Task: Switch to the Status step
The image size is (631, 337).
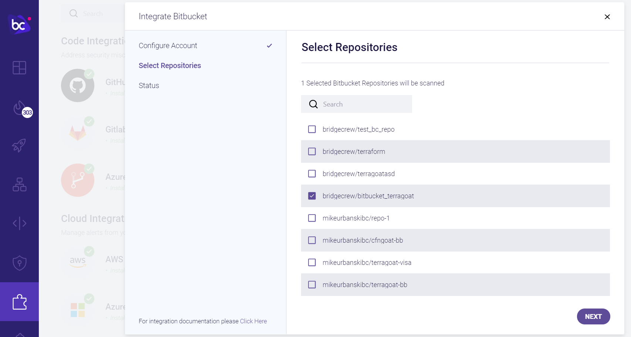Action: pyautogui.click(x=149, y=85)
